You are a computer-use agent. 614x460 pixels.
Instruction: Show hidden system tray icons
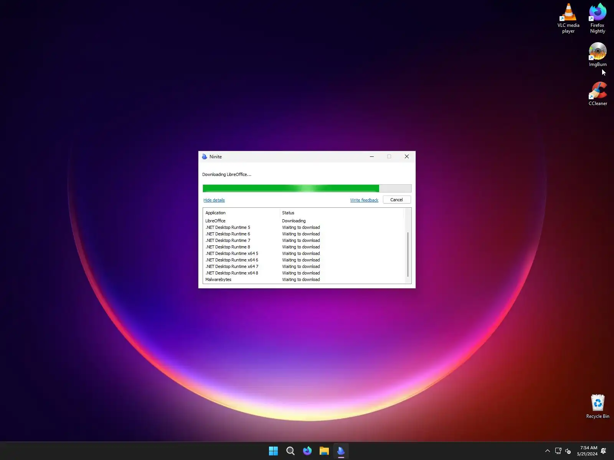coord(548,451)
